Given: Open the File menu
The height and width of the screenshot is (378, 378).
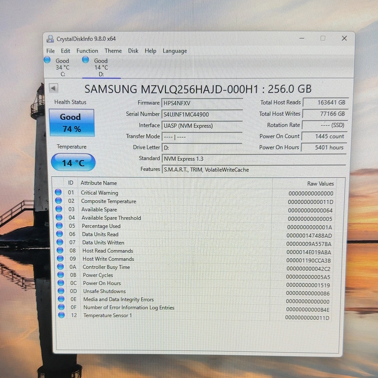Looking at the screenshot, I should point(50,51).
